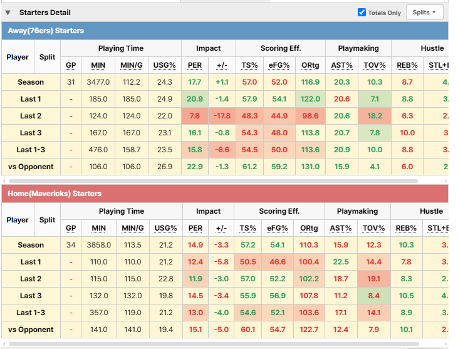
Task: Click the 19.1 TOV% cell
Action: click(x=373, y=279)
